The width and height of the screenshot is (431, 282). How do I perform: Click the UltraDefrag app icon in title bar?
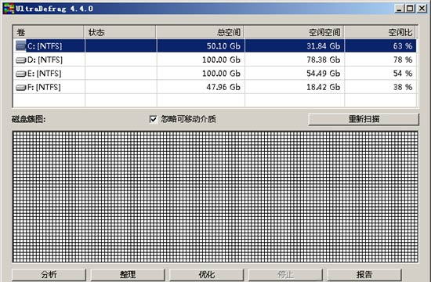click(x=9, y=9)
